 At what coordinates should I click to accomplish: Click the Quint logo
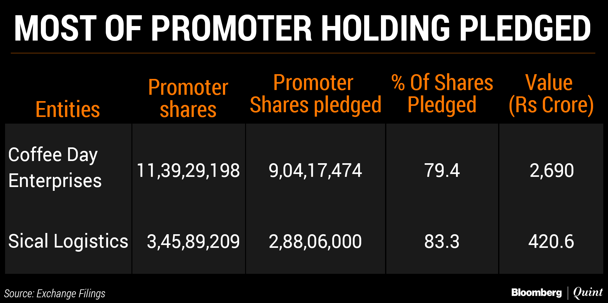588,292
